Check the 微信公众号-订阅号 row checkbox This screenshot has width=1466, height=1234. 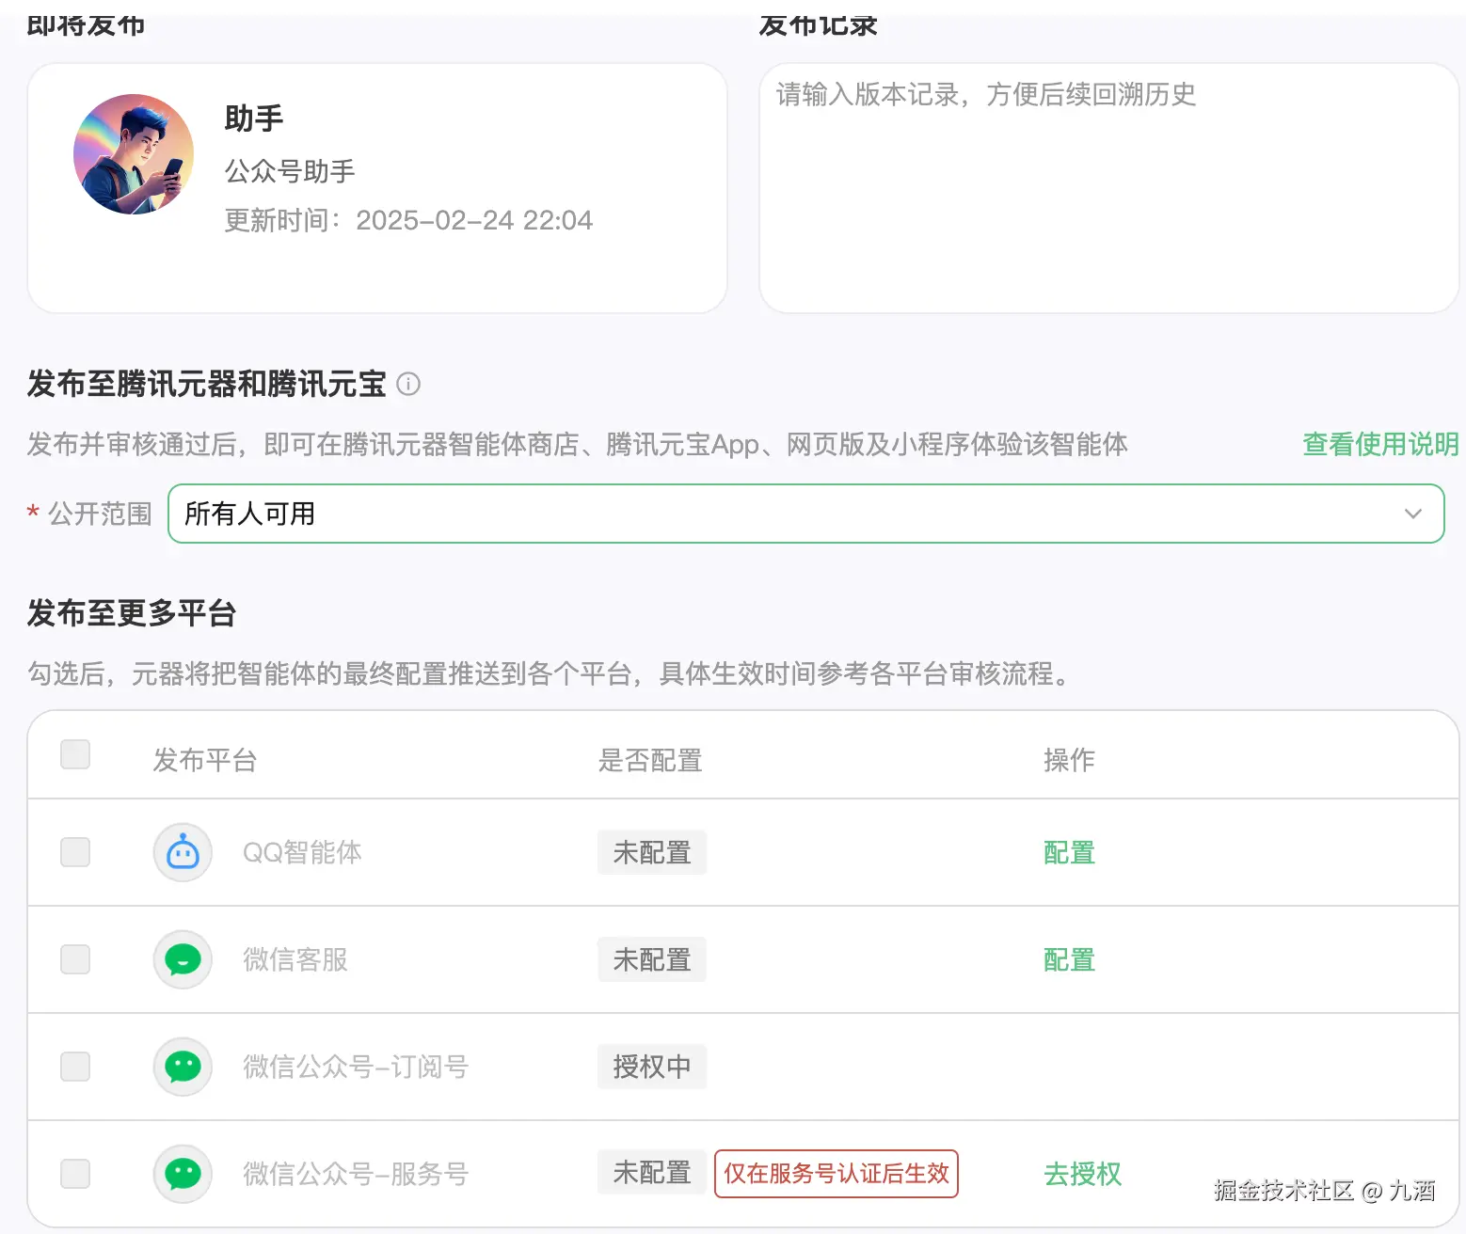tap(75, 1067)
